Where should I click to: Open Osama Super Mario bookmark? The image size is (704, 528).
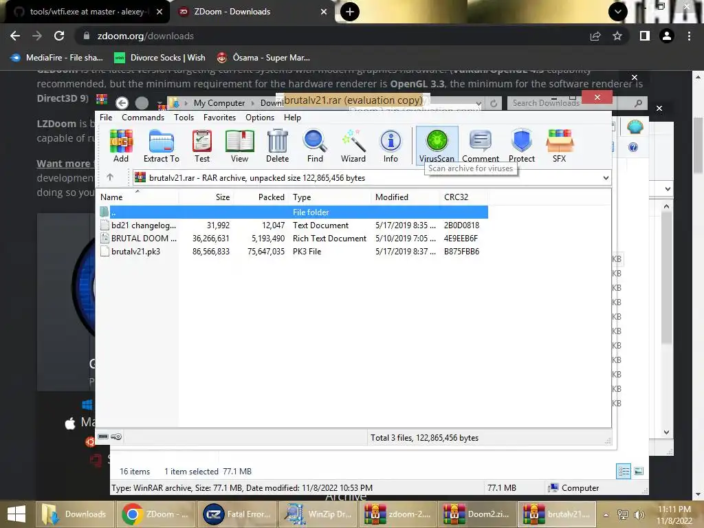click(x=263, y=58)
